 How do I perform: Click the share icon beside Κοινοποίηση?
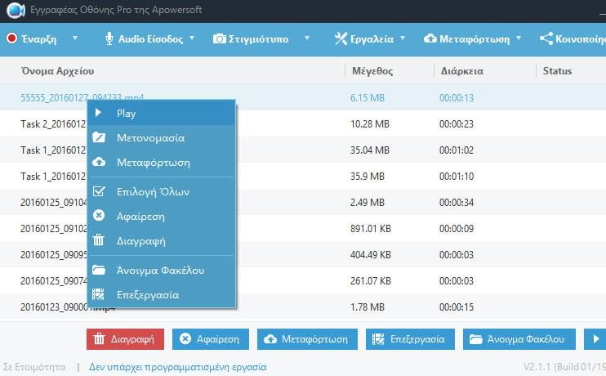pyautogui.click(x=546, y=38)
